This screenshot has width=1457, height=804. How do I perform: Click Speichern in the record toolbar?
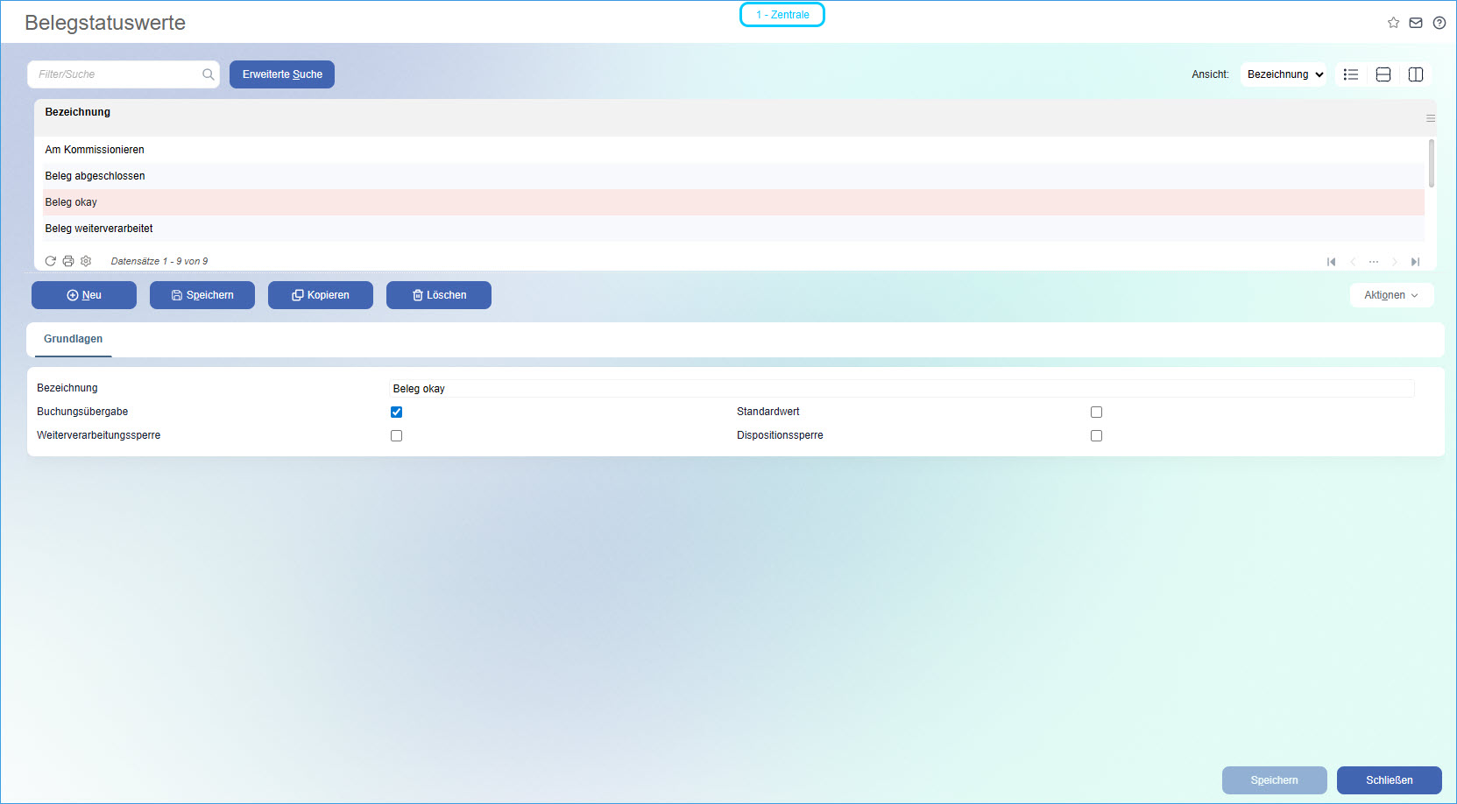(202, 295)
